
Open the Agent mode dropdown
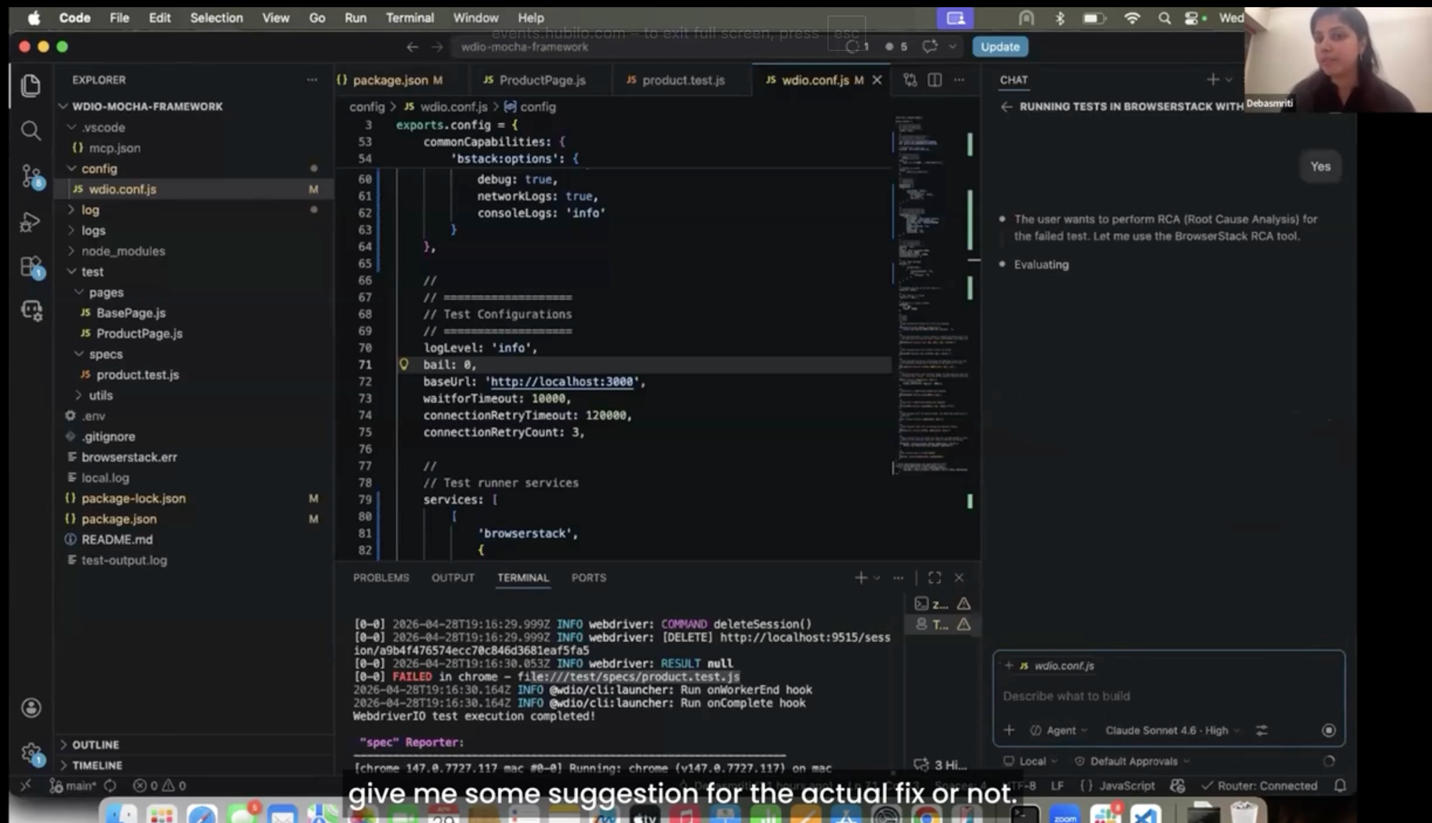click(x=1059, y=730)
